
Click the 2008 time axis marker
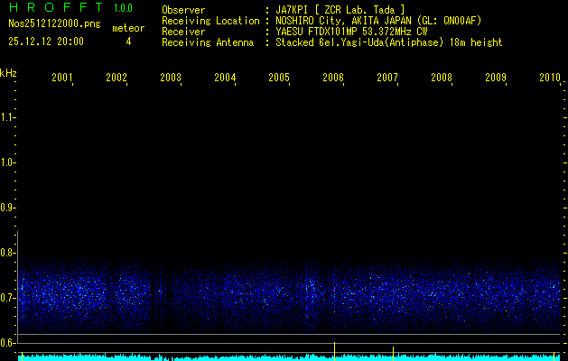[x=442, y=79]
